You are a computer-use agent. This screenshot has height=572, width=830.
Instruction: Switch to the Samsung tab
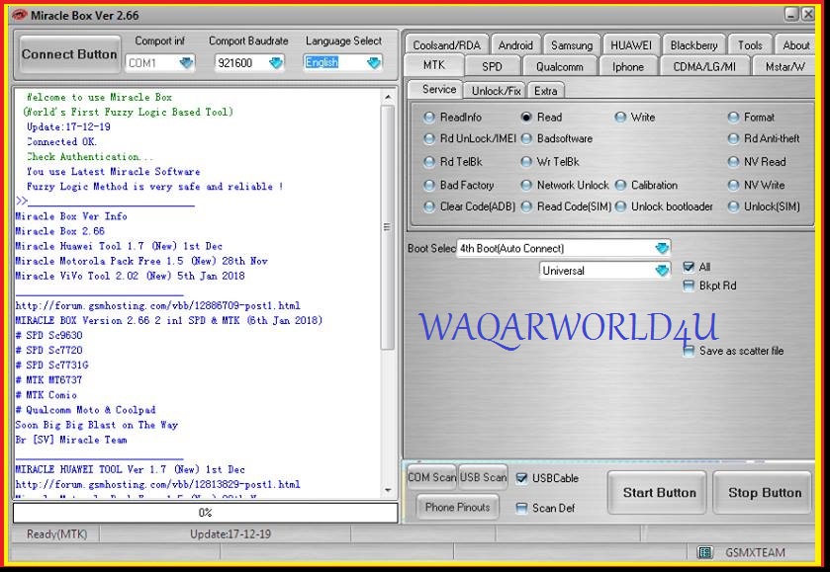572,44
